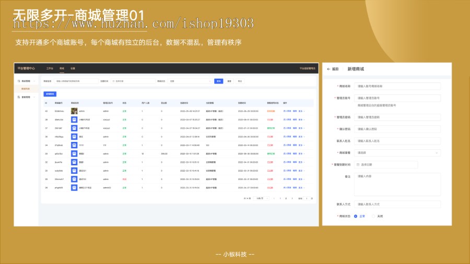Click calendar icon in 创建时间 filter field
The width and height of the screenshot is (470, 264).
tap(113, 81)
